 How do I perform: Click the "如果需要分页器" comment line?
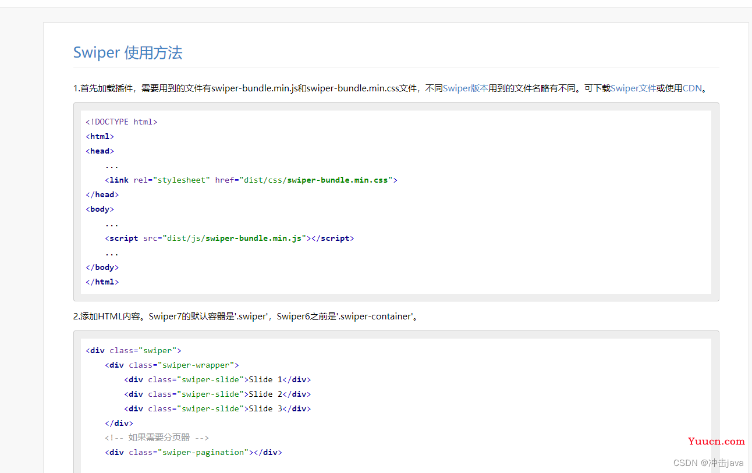pyautogui.click(x=157, y=438)
